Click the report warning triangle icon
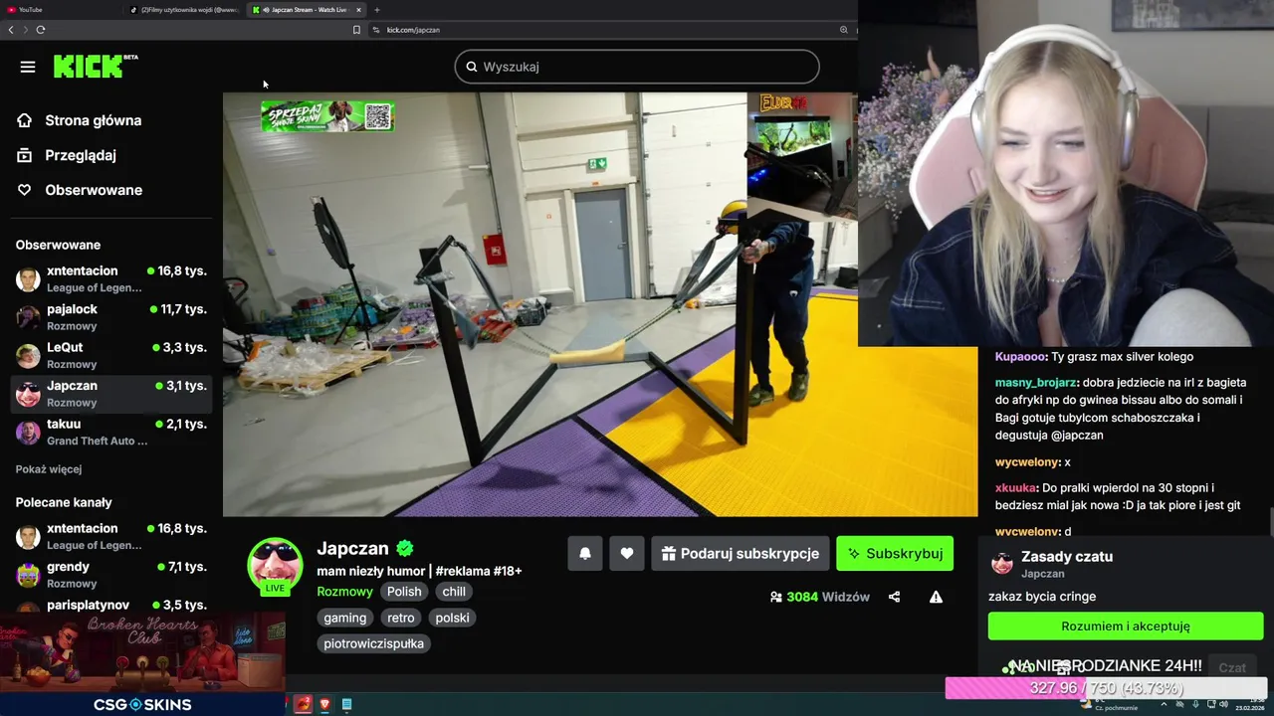Screen dimensions: 1274x716 [x=936, y=597]
